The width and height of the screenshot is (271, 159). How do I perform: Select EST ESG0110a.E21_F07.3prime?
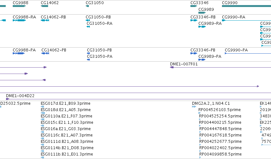67,116
